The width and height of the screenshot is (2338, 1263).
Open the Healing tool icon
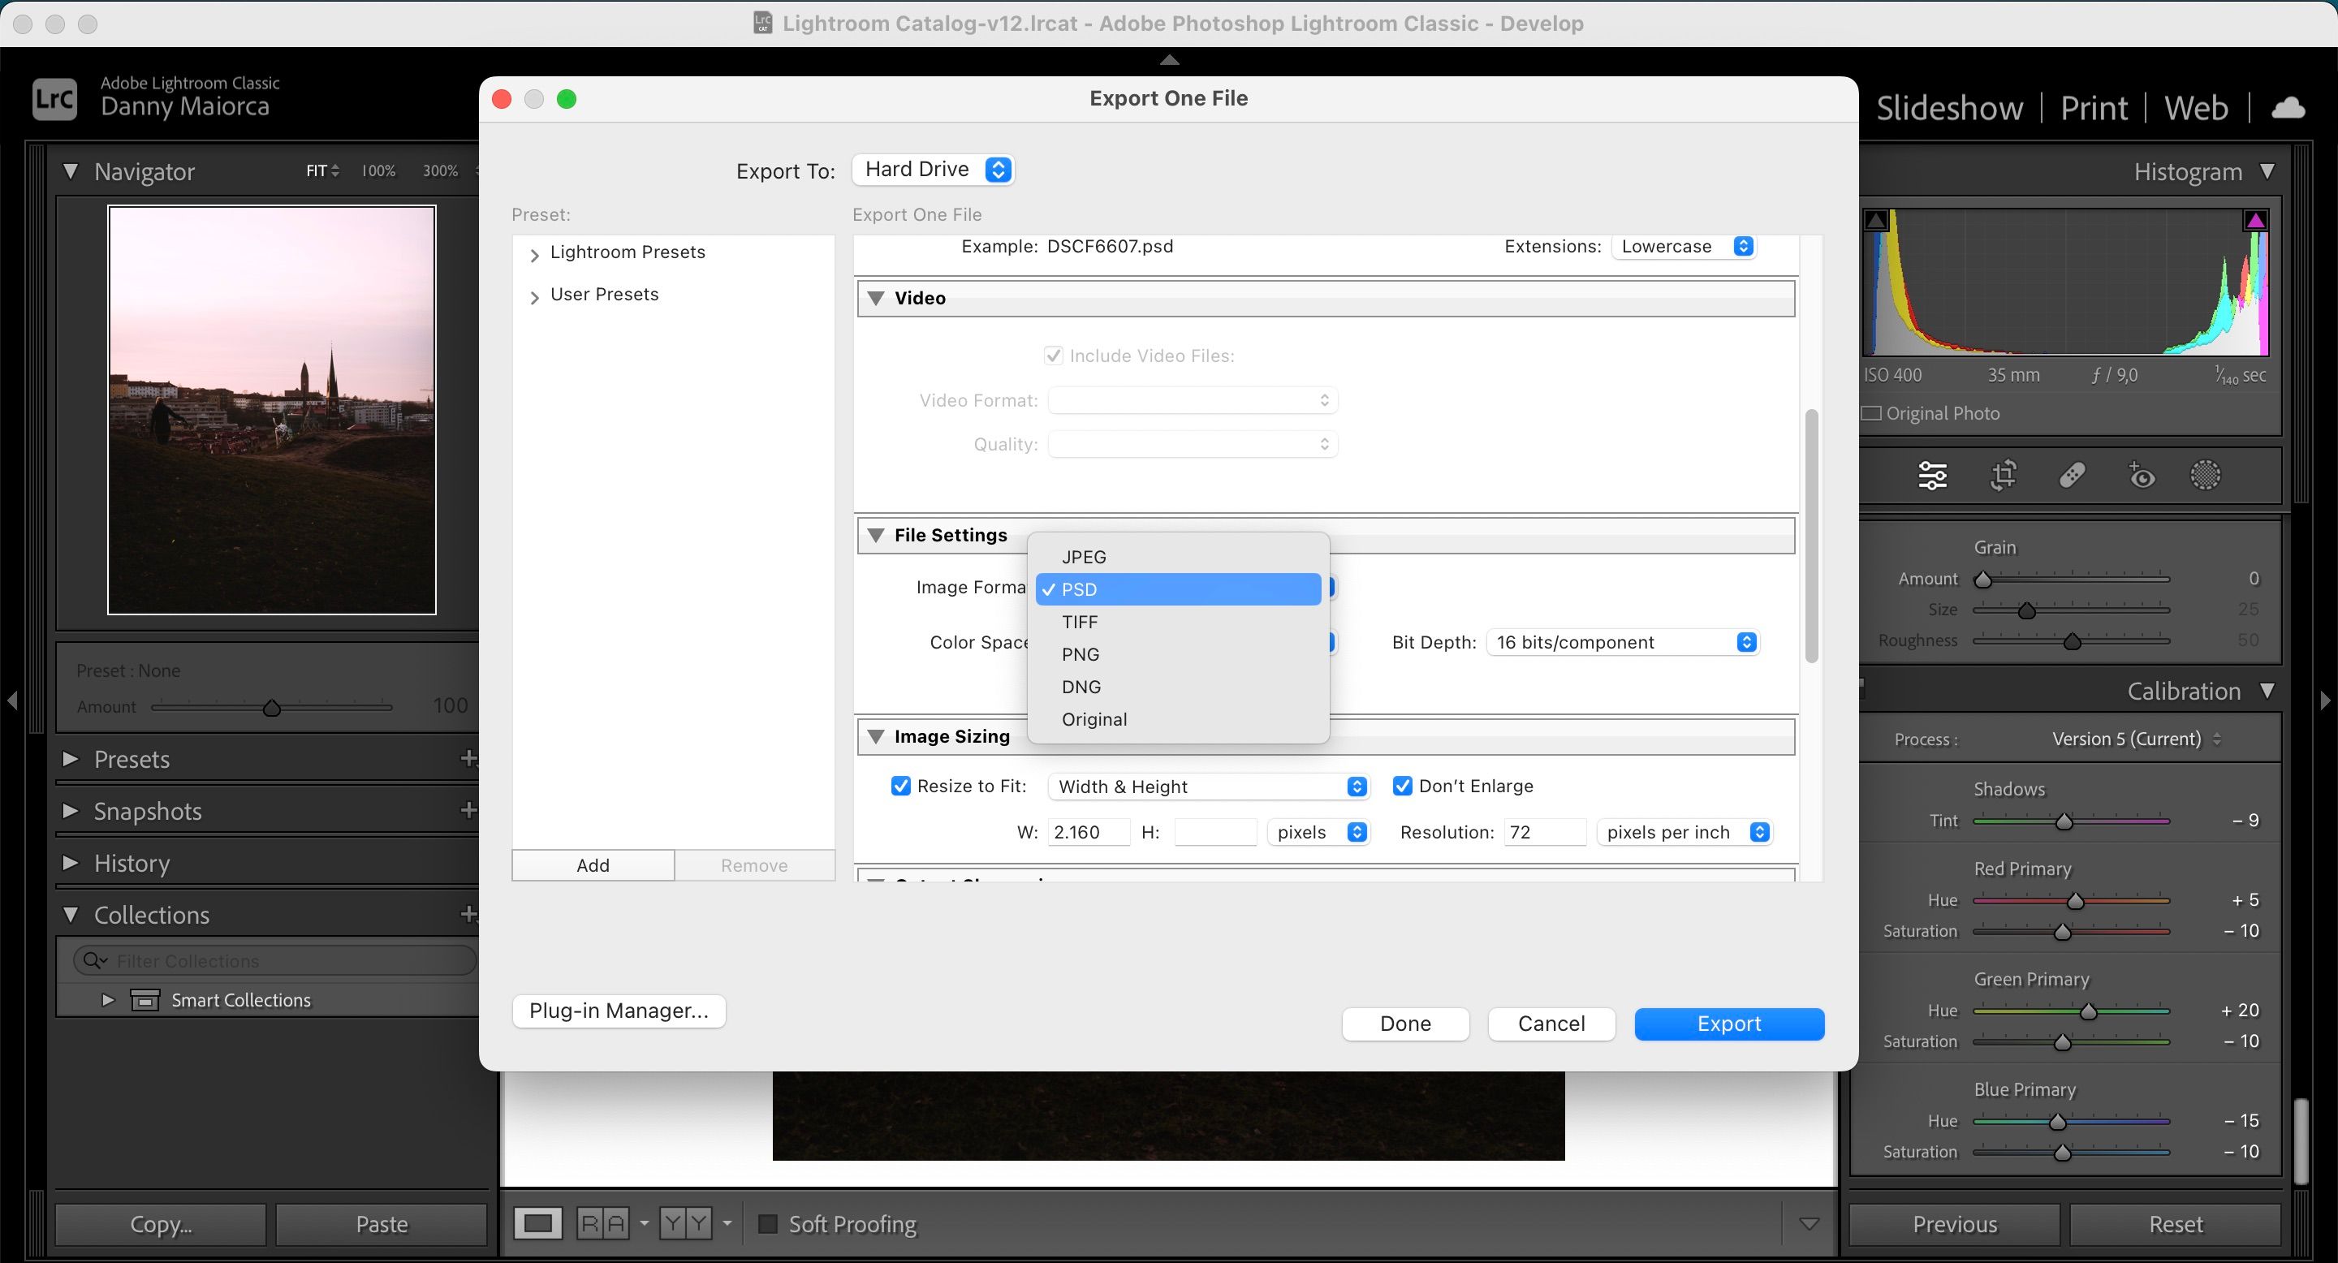2072,476
